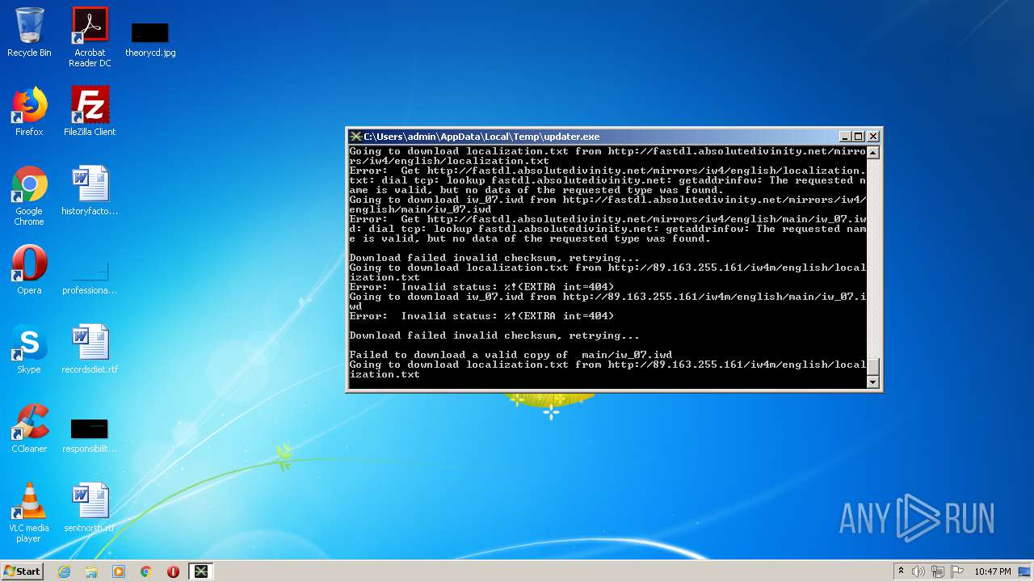Open the volume speaker tray icon

click(x=918, y=571)
